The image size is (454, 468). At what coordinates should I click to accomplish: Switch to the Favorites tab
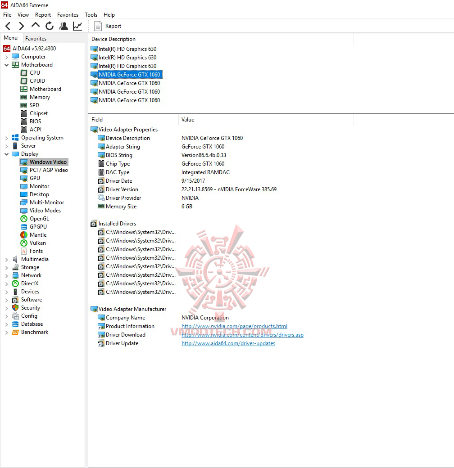[x=36, y=38]
